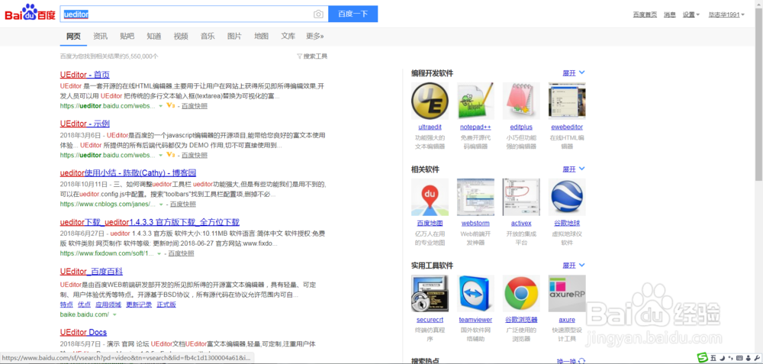
Task: Open the UEditor_百度百科 result
Action: point(92,271)
